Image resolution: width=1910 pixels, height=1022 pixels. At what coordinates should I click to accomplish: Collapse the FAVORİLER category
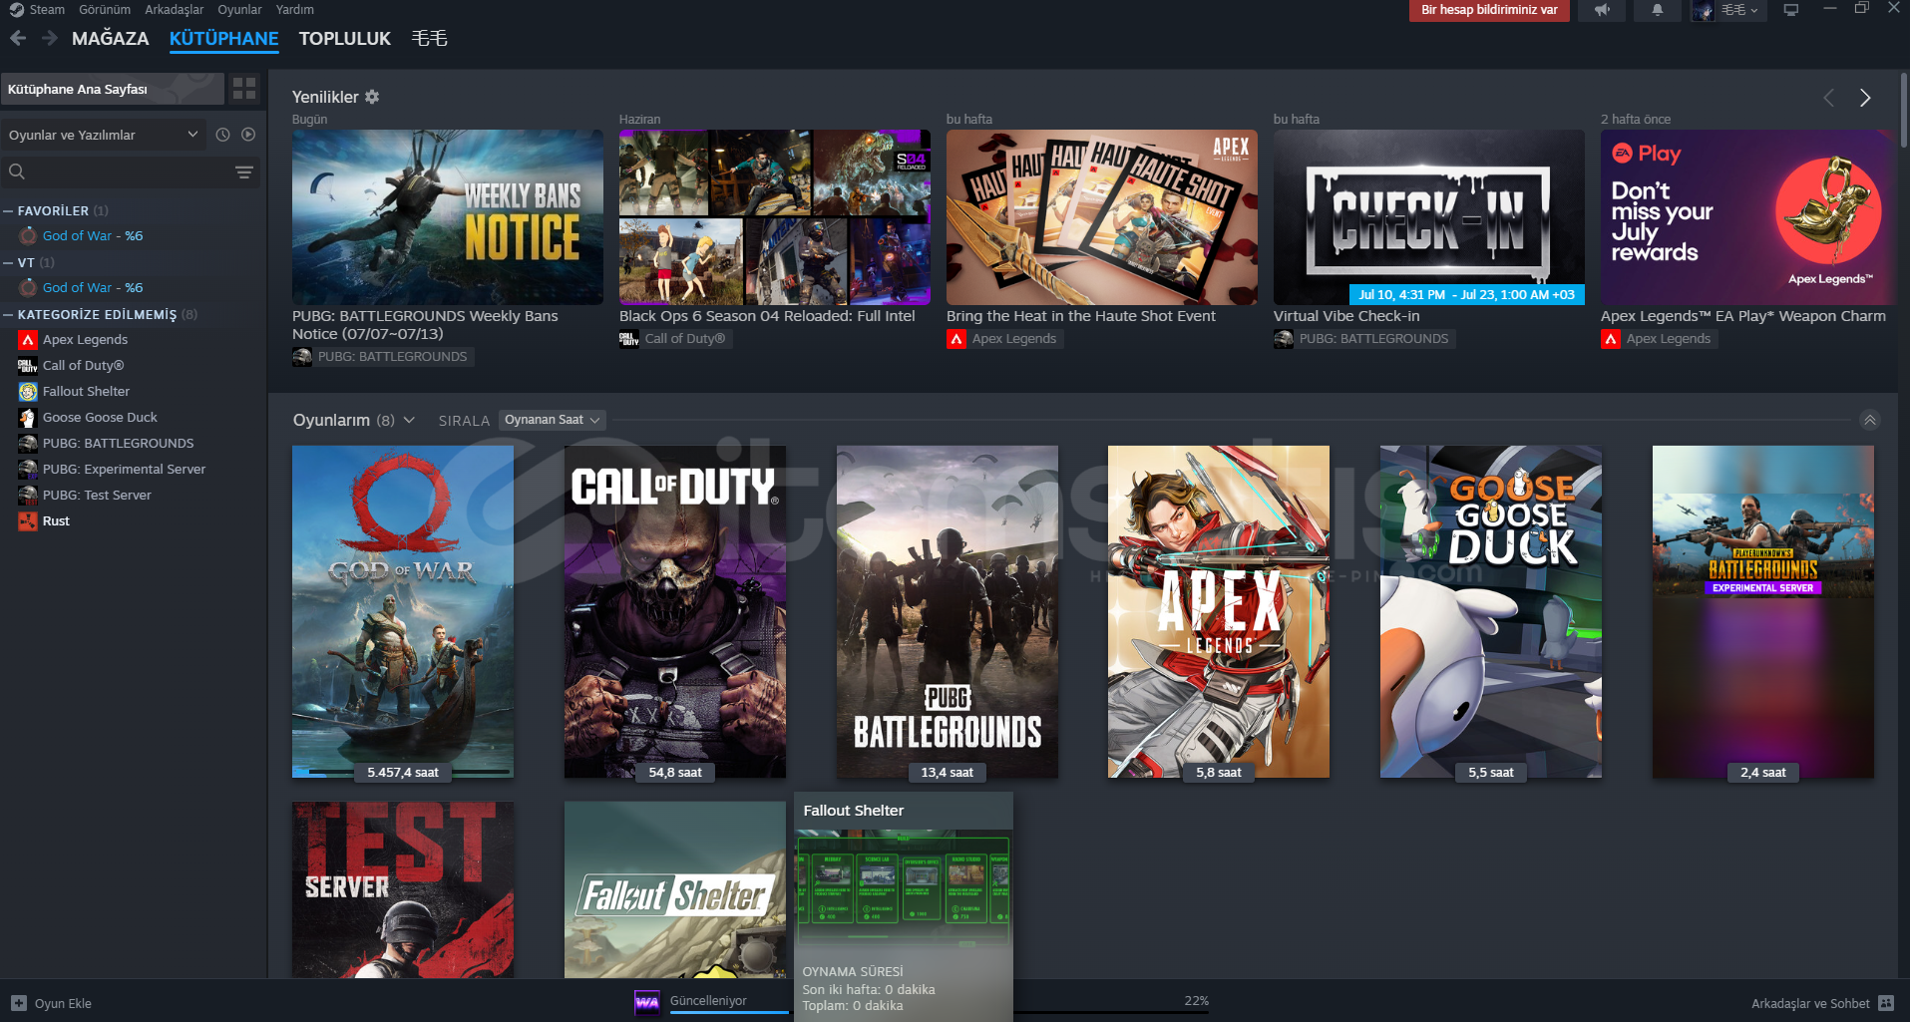8,210
